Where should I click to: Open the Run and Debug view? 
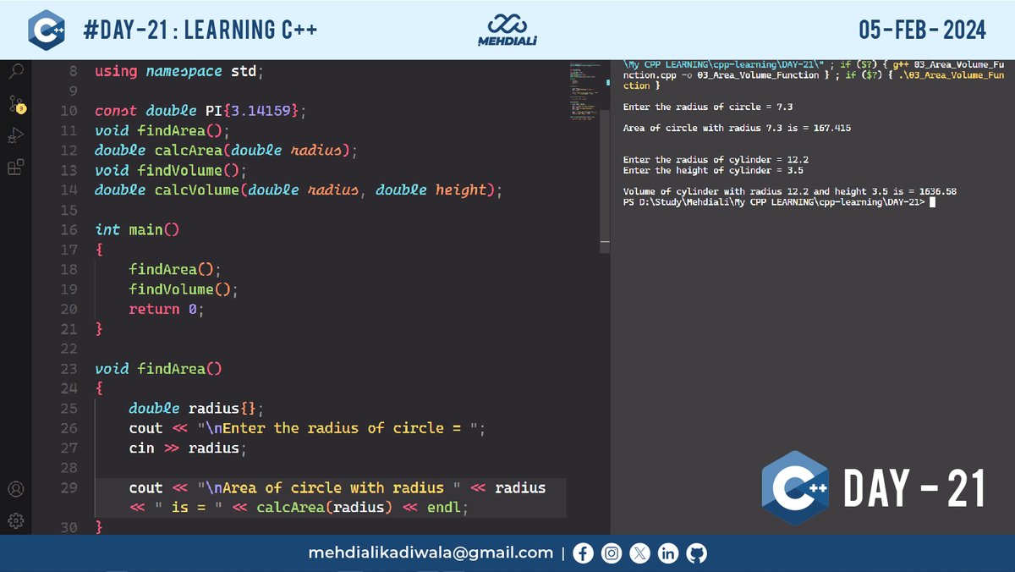(15, 135)
